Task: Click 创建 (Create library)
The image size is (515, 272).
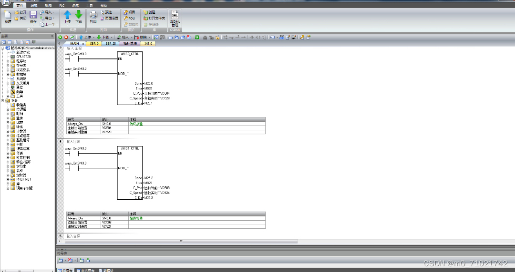Action: pos(149,12)
